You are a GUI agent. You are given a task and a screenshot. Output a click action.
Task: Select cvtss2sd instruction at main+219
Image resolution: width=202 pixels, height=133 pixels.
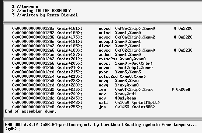[x=79, y=76]
